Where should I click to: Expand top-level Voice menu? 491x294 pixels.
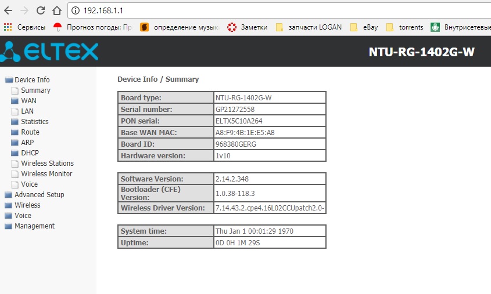point(23,216)
